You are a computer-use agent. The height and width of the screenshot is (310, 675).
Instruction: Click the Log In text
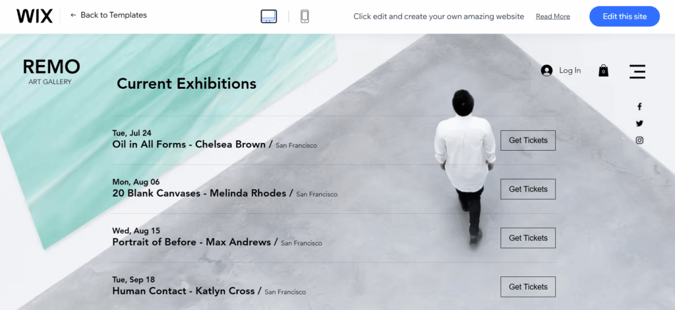(x=570, y=70)
